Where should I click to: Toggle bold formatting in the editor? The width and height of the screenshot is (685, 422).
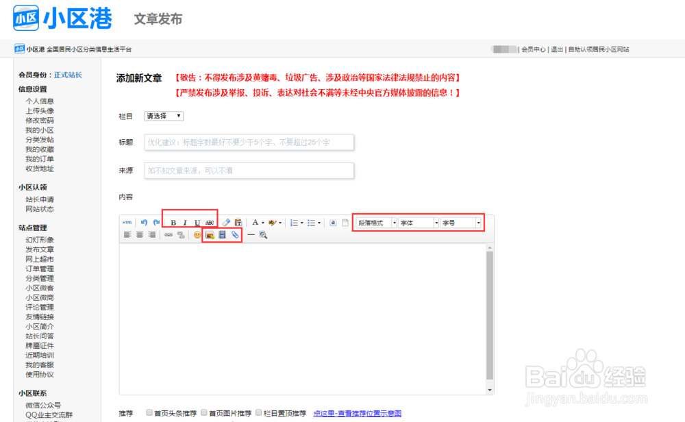173,223
